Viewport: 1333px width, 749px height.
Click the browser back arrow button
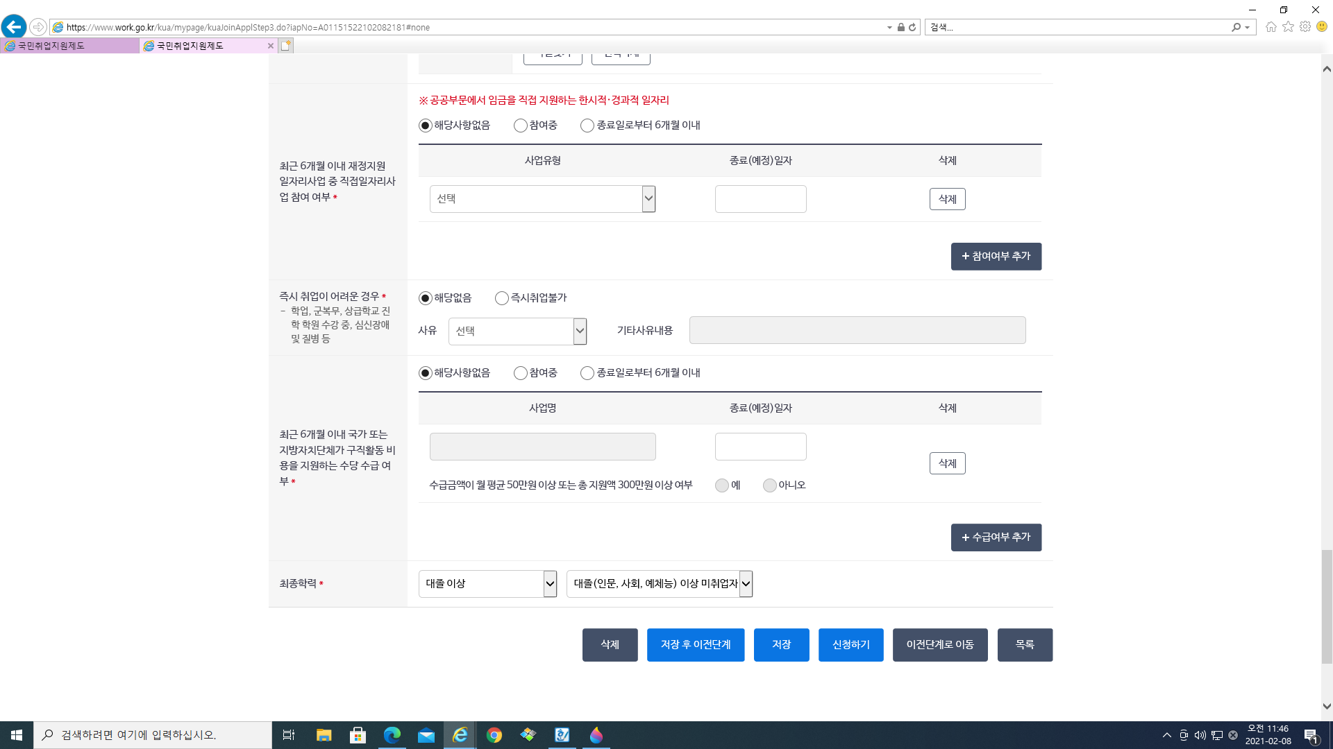(x=14, y=27)
